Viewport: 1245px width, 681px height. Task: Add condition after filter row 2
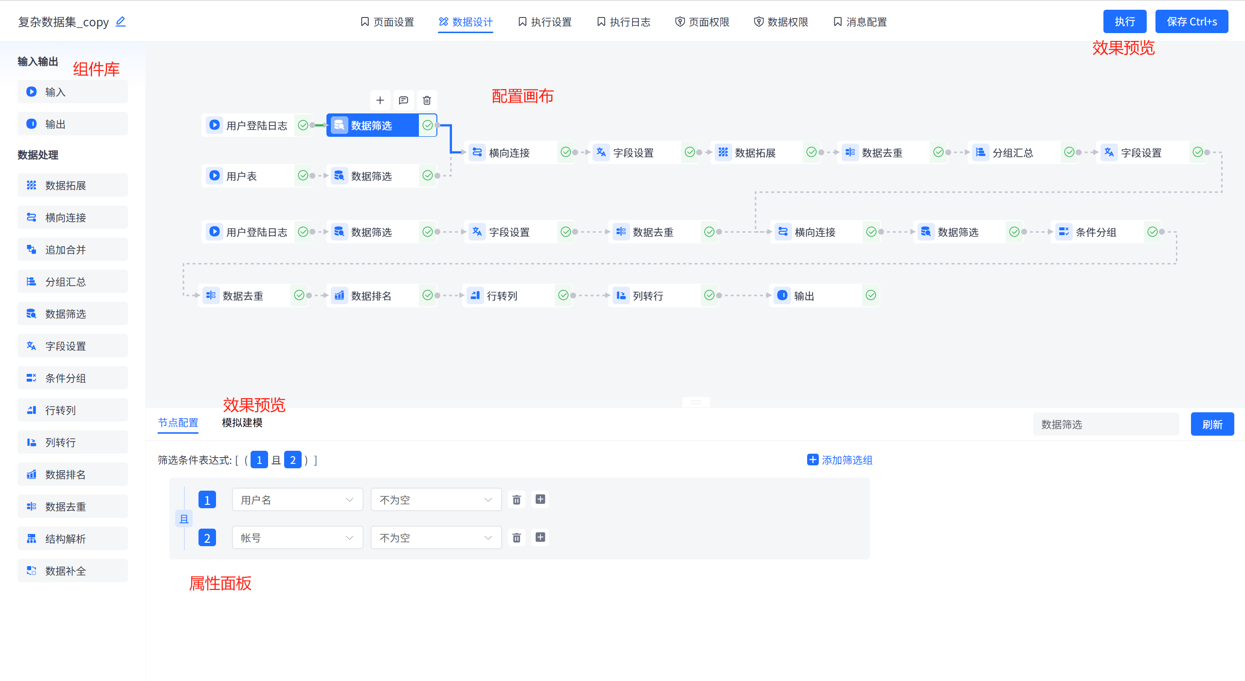click(x=540, y=537)
